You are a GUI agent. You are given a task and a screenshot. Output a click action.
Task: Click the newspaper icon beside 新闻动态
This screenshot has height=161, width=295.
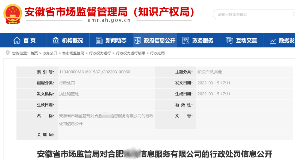[x=99, y=40]
